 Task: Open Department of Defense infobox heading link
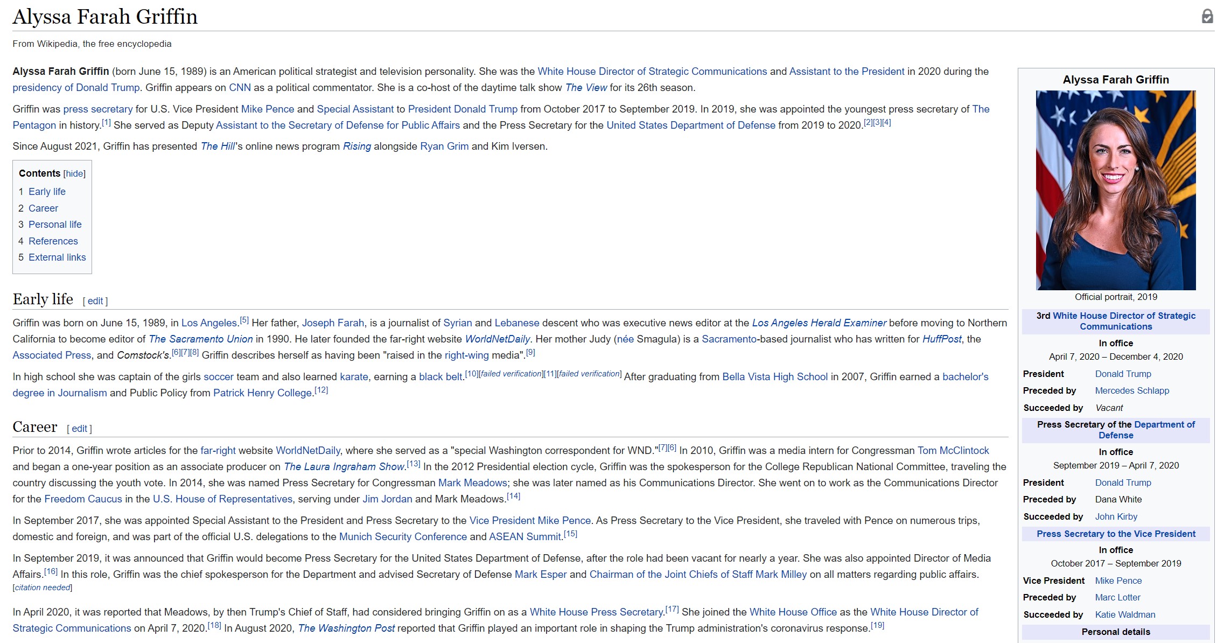(x=1147, y=430)
